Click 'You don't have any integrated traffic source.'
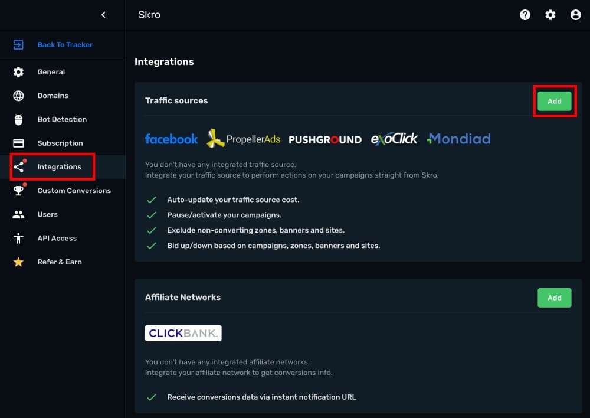The height and width of the screenshot is (418, 590). 221,165
